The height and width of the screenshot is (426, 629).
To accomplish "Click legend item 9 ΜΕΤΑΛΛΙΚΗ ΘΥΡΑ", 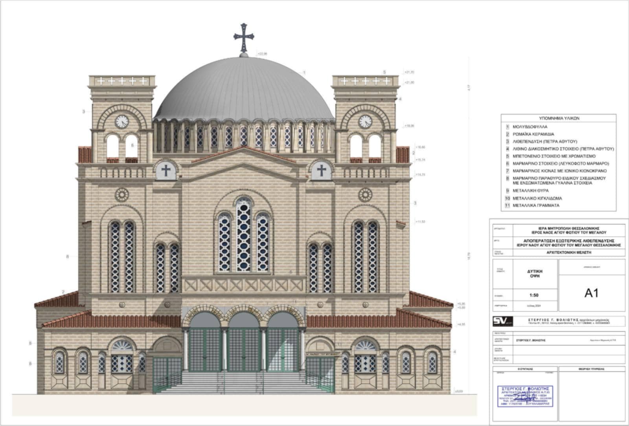I will (530, 191).
